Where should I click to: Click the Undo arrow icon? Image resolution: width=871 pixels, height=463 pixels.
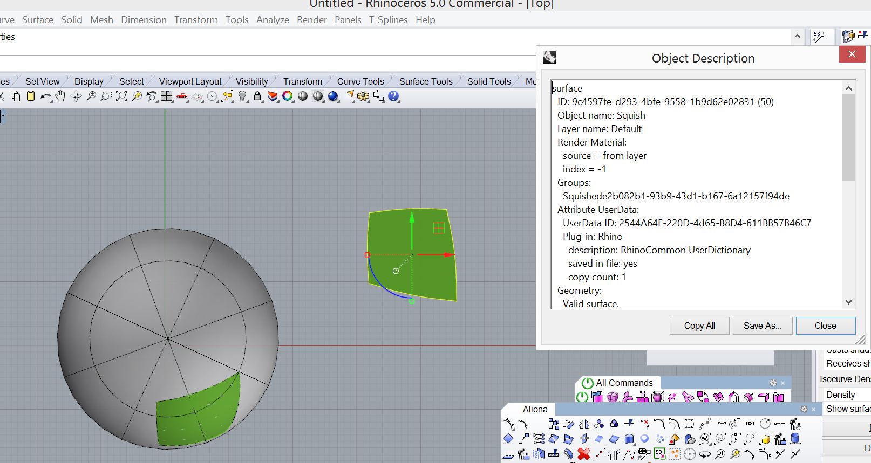[x=45, y=97]
